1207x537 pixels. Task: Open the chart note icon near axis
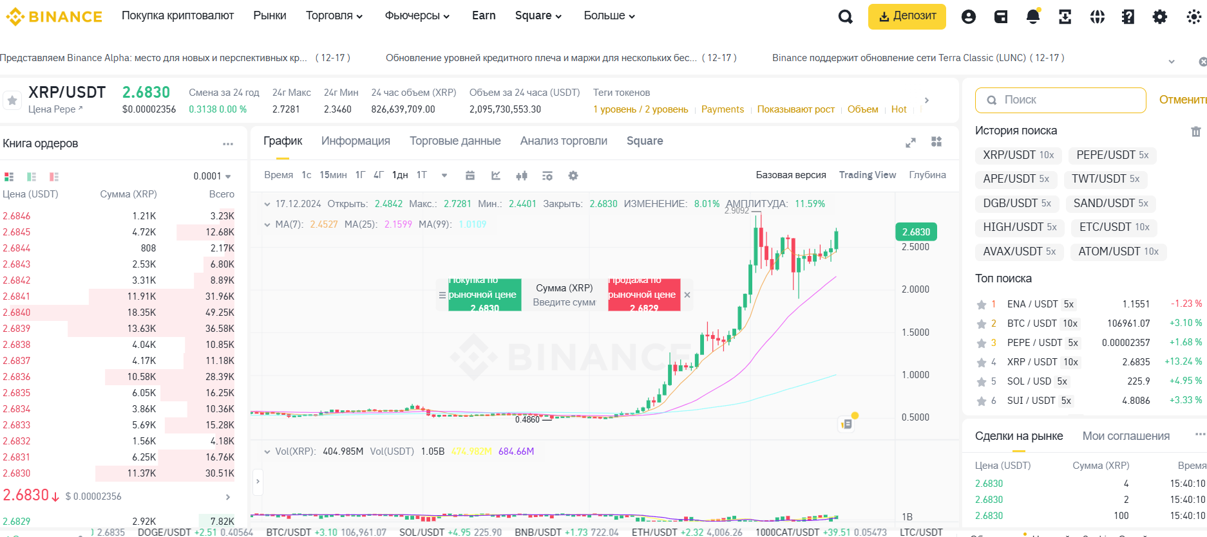pyautogui.click(x=847, y=424)
